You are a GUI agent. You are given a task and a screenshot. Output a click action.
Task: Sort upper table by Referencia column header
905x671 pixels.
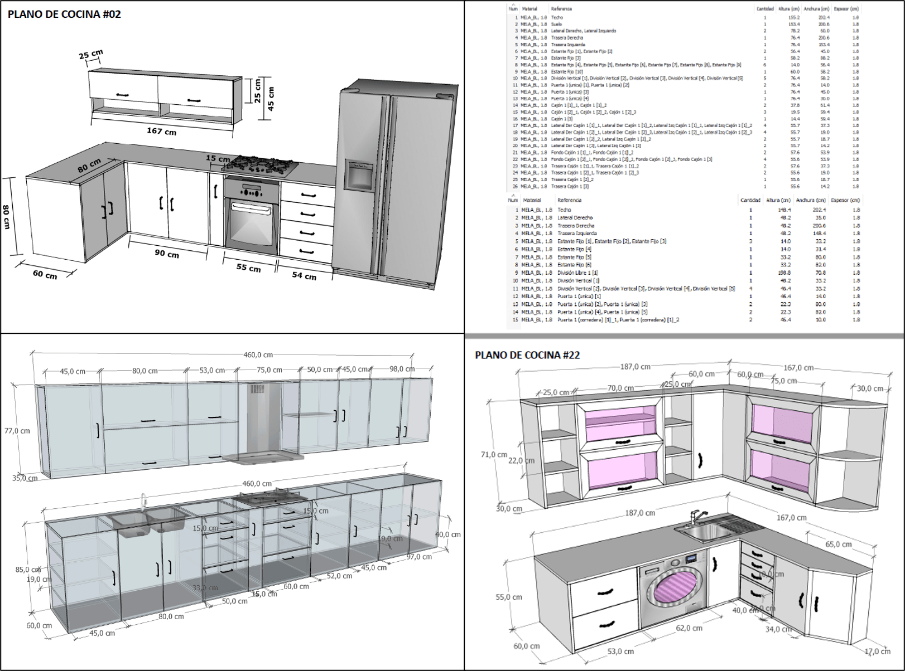tap(561, 9)
